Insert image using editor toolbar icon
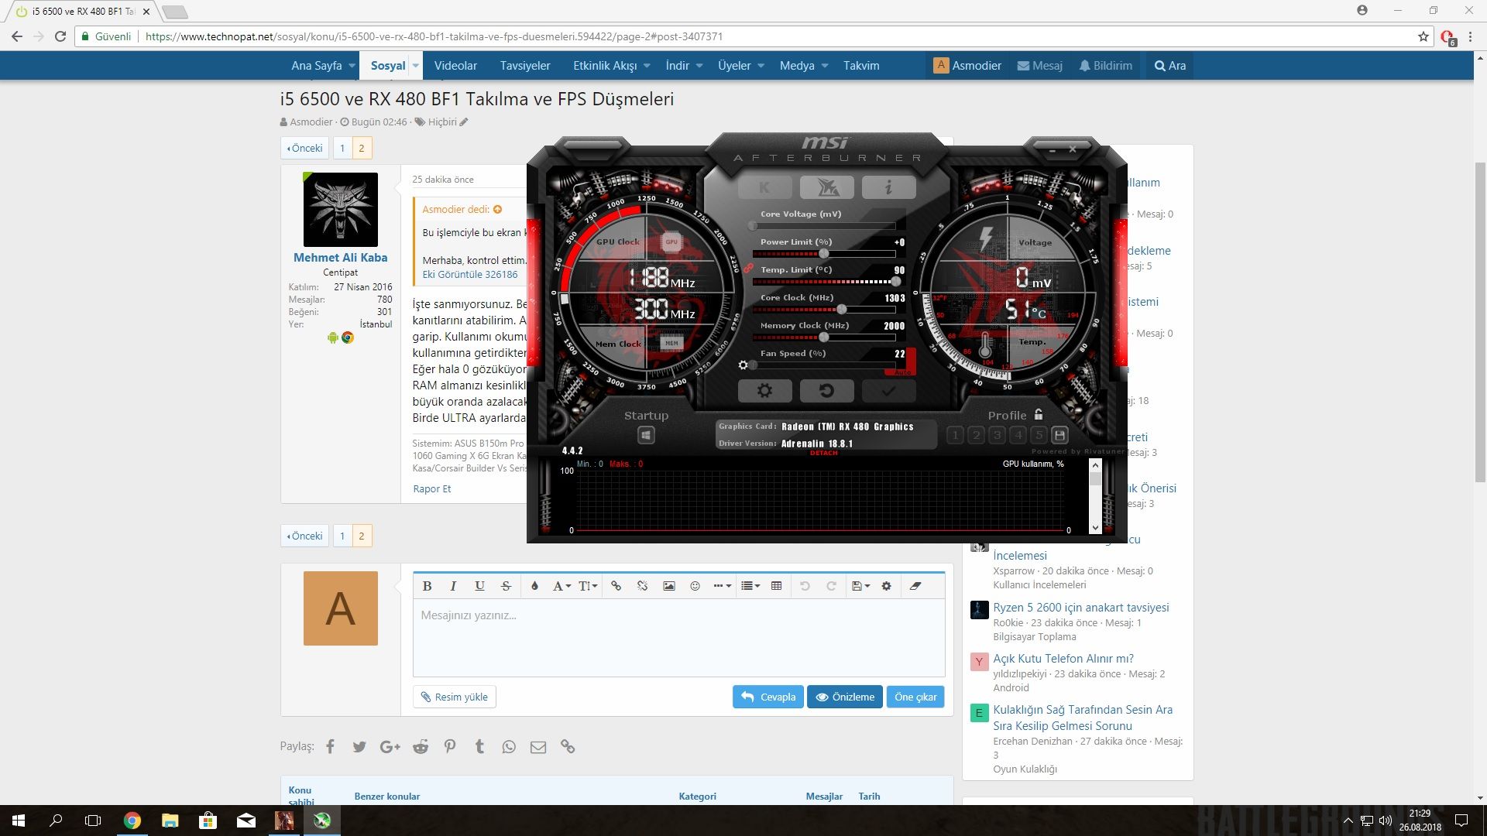 [668, 586]
